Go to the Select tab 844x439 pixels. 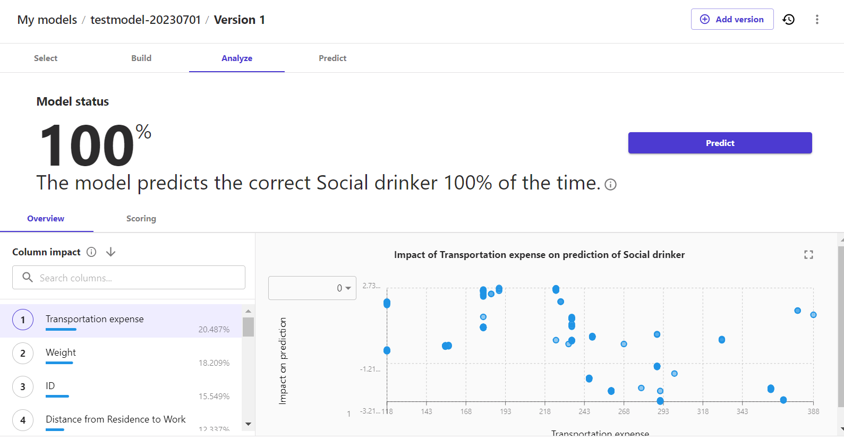point(46,58)
